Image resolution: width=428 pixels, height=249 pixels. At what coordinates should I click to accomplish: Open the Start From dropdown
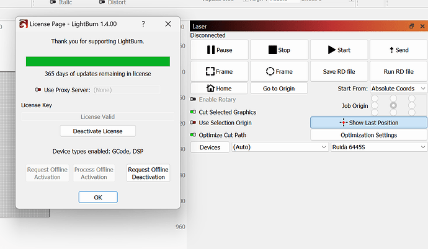tap(398, 89)
